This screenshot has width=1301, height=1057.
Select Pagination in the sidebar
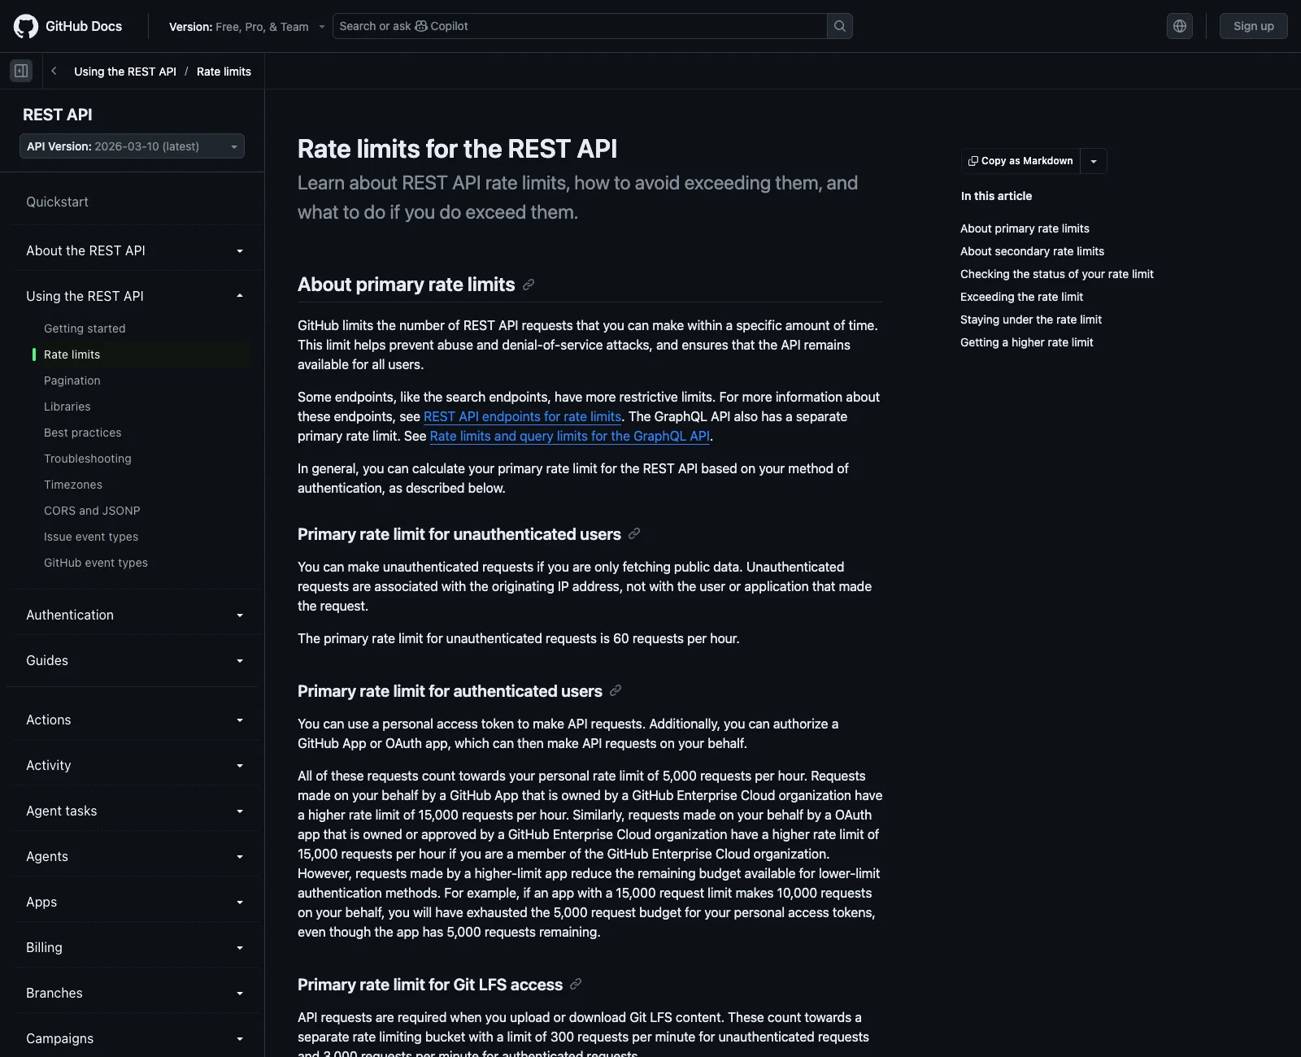click(x=72, y=381)
